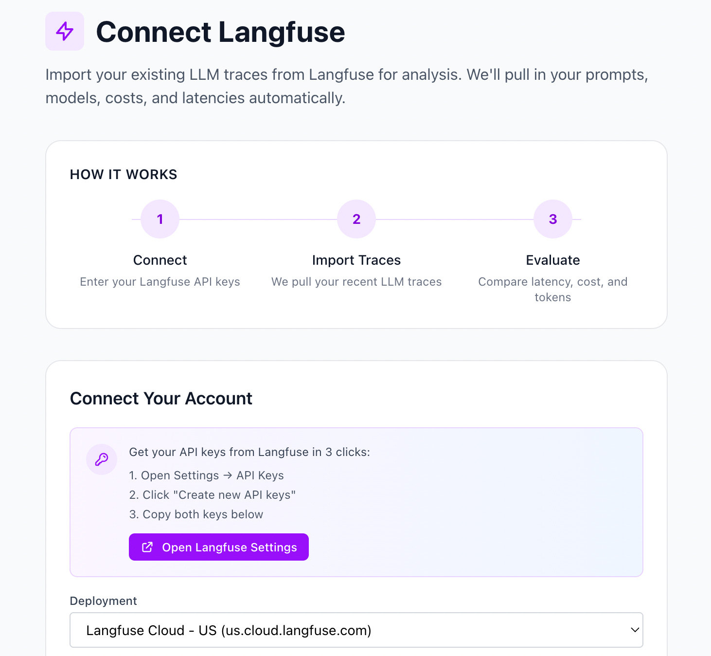Click the Deployment field label
Image resolution: width=711 pixels, height=656 pixels.
tap(104, 601)
